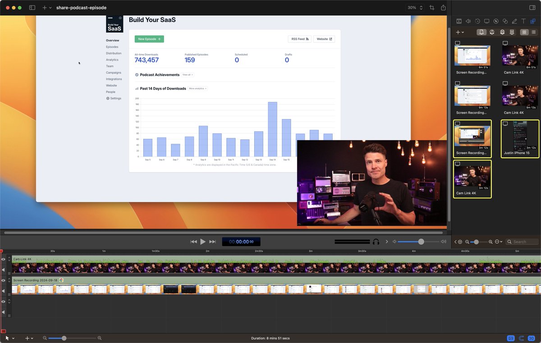Open the Annotations pencil inspector
This screenshot has width=541, height=343.
(514, 21)
